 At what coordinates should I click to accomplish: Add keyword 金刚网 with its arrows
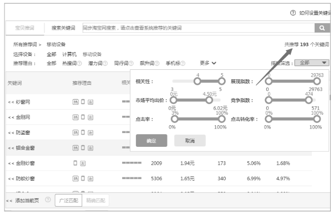click(x=11, y=117)
